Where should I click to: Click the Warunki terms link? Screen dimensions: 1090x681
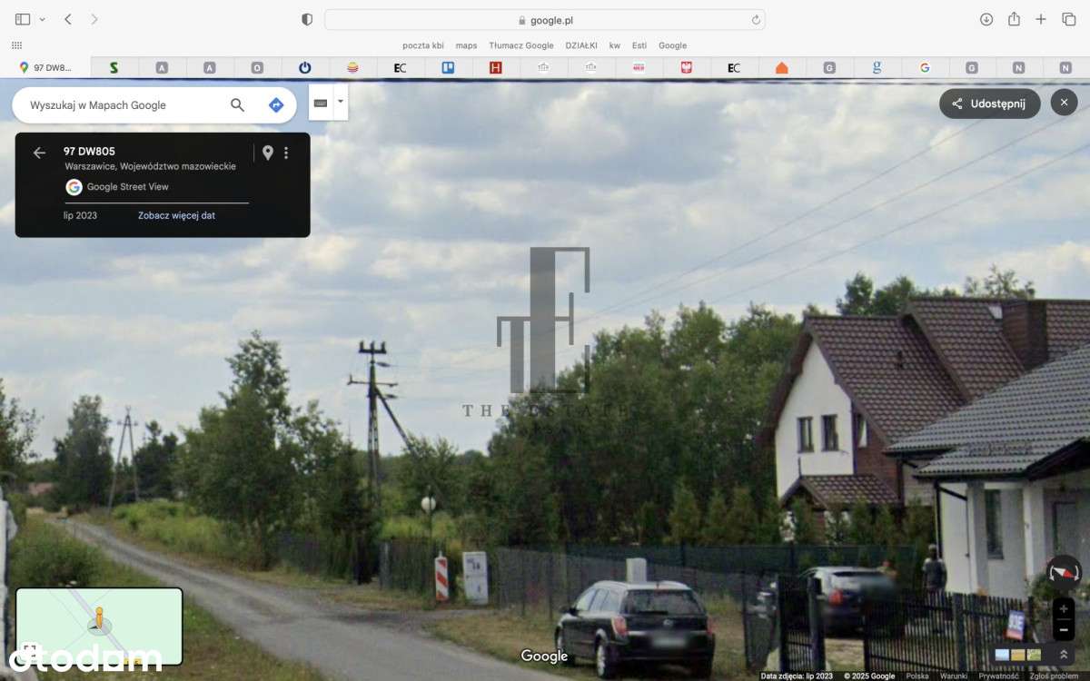coord(954,676)
